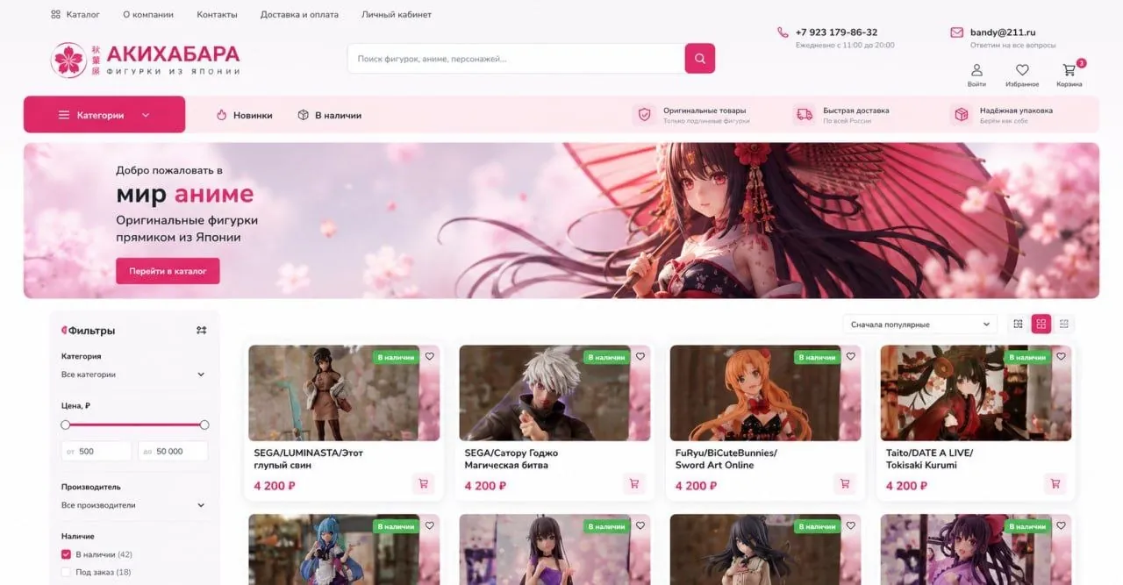Open Каталог in top menu
The image size is (1123, 585).
click(x=83, y=15)
